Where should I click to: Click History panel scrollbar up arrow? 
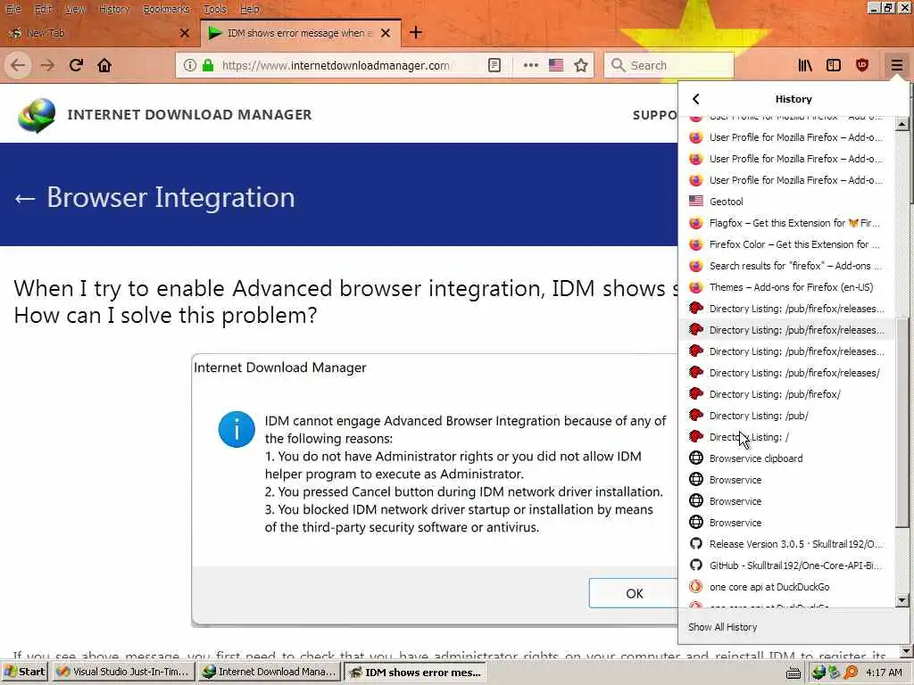[902, 124]
